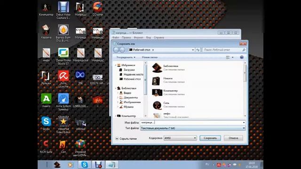Go forward in the Save As dialog
The image size is (301, 169).
pyautogui.click(x=122, y=50)
